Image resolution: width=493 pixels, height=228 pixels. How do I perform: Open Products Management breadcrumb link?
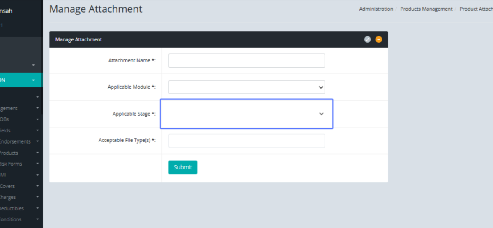point(426,9)
